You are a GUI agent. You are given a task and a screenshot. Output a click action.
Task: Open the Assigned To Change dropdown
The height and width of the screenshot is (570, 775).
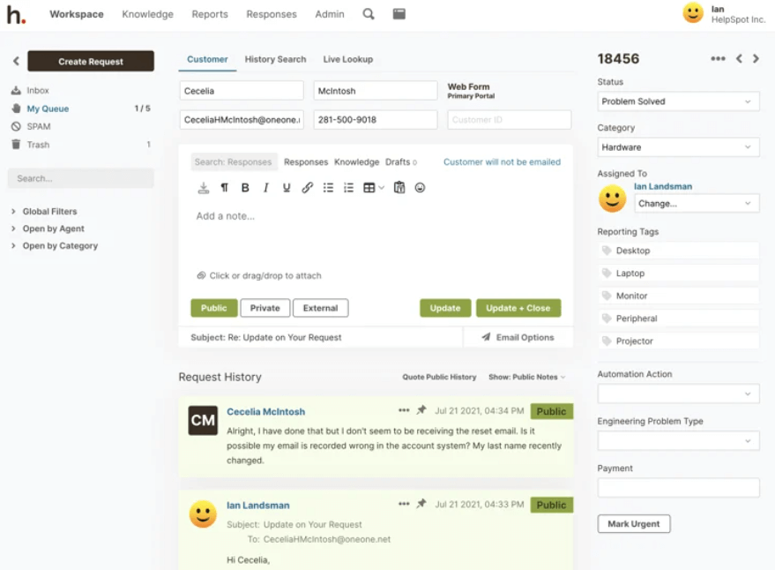(x=697, y=203)
